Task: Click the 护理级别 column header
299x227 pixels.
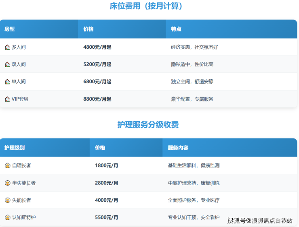Action: (15, 148)
